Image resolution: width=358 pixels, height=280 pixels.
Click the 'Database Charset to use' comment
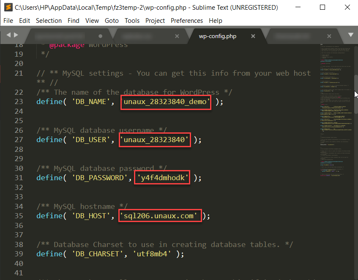click(164, 244)
